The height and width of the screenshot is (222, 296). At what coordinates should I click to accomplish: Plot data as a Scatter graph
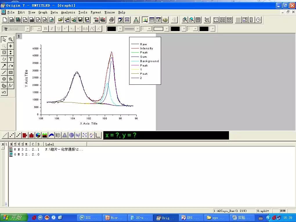point(12,135)
